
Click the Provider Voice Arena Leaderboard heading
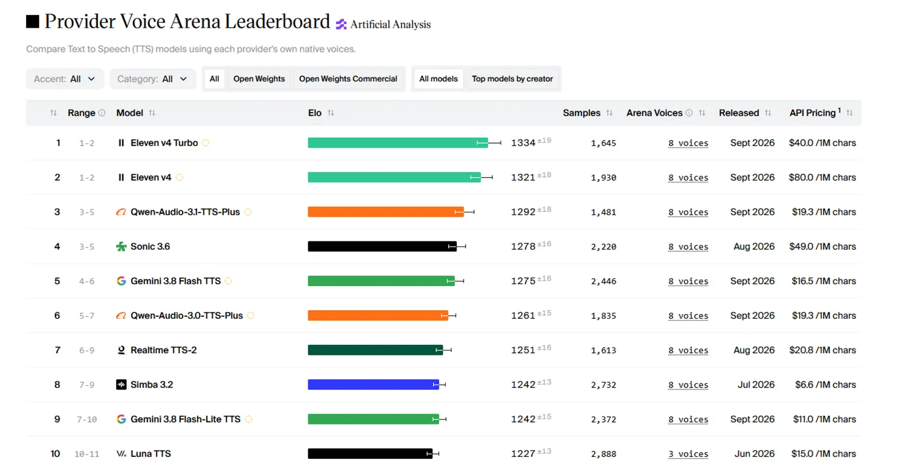tap(187, 22)
